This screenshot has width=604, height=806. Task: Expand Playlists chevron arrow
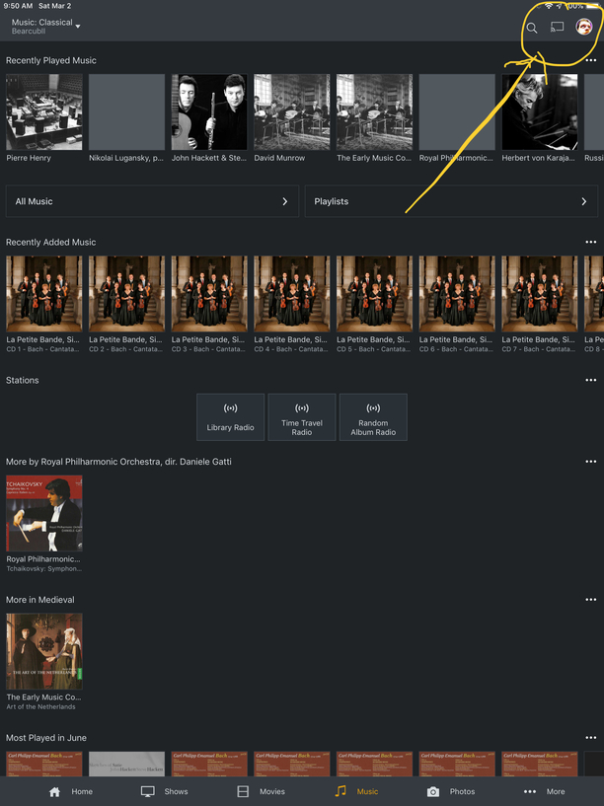click(x=584, y=201)
